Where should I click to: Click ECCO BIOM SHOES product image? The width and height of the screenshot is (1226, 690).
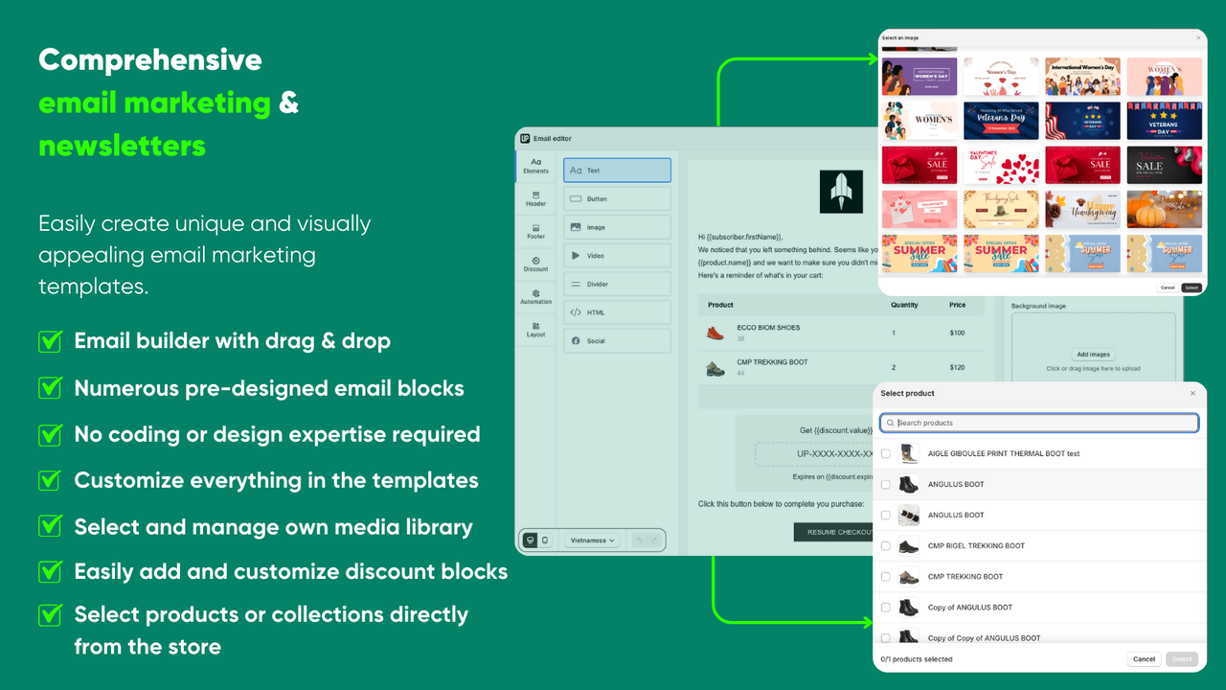click(x=714, y=333)
